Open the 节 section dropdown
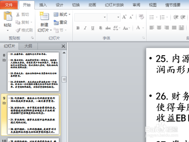189x142 pixels. click(60, 30)
